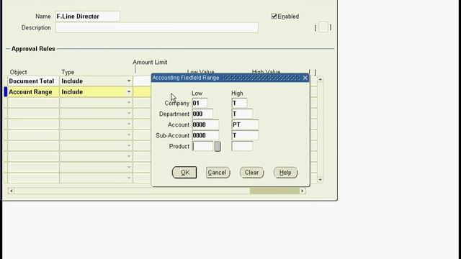Click the Sub-Account High field
This screenshot has width=461, height=259.
(245, 135)
